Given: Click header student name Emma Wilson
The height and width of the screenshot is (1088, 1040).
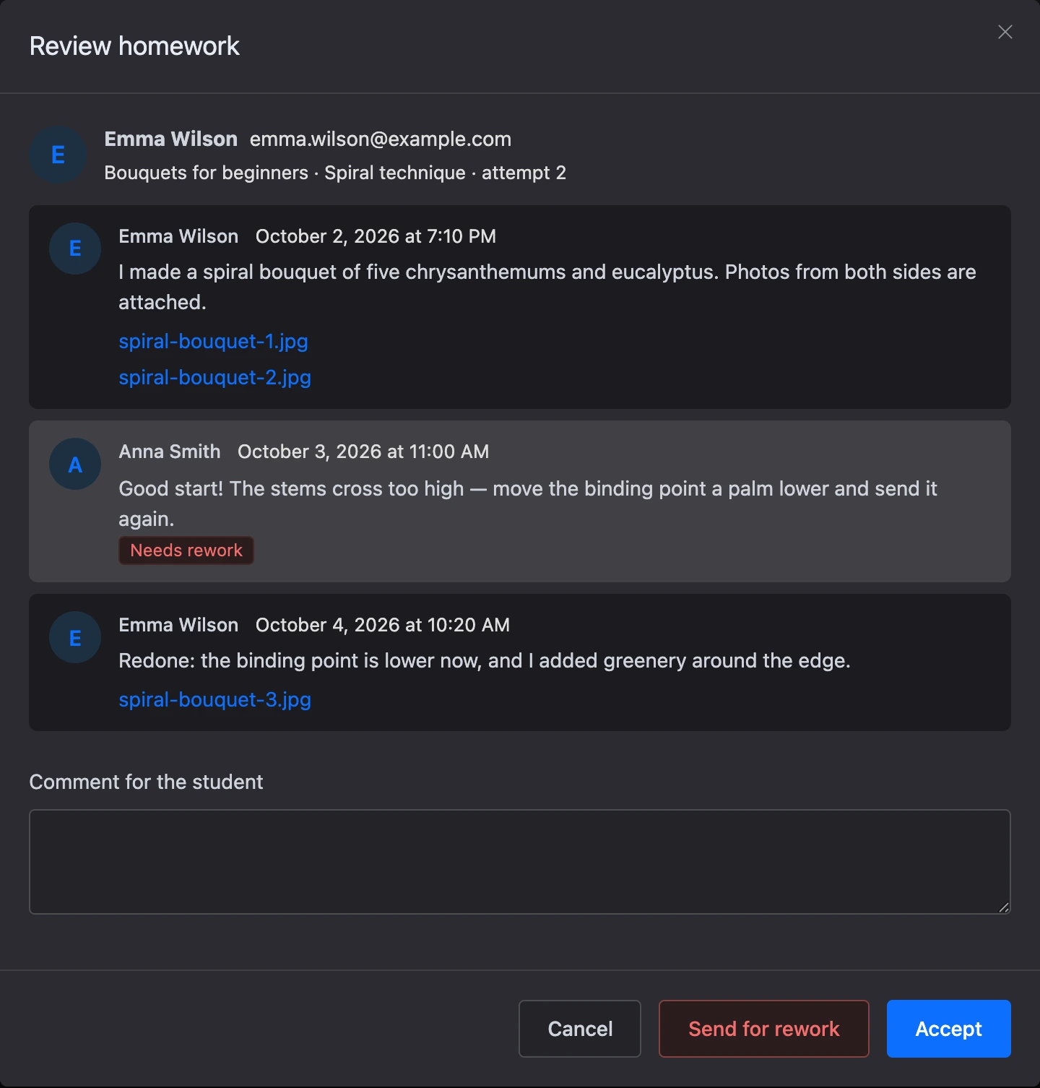Looking at the screenshot, I should pos(171,139).
